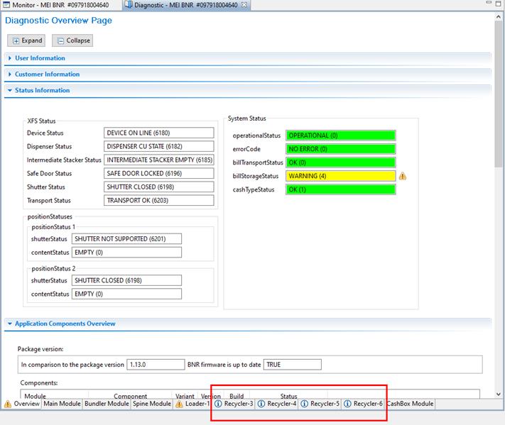
Task: Click the info icon on the Recycler-4 tab
Action: [x=261, y=404]
